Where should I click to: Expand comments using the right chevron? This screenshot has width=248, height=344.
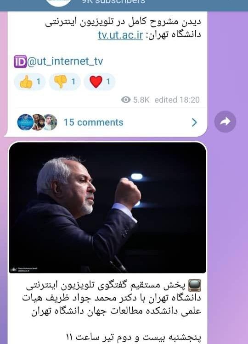[194, 122]
